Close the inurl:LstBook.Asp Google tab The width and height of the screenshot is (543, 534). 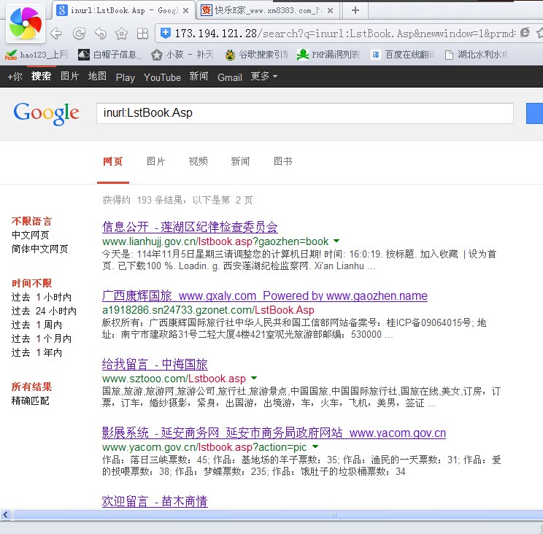[x=185, y=11]
